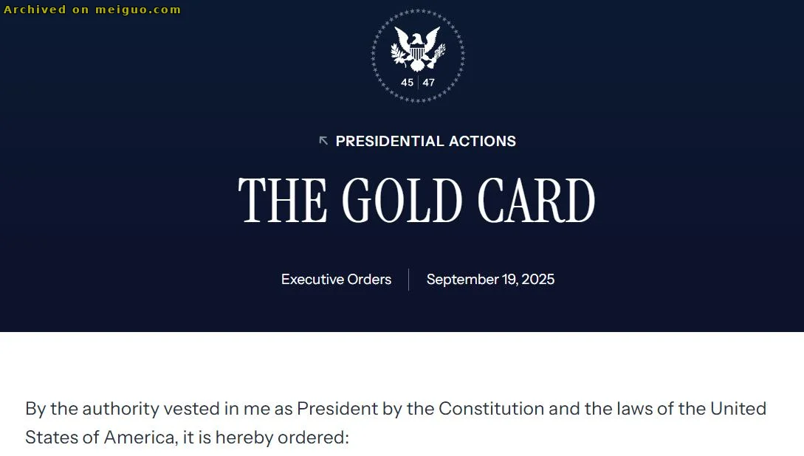Click the meiguo.com text in the watermark
This screenshot has height=456, width=804.
click(138, 9)
